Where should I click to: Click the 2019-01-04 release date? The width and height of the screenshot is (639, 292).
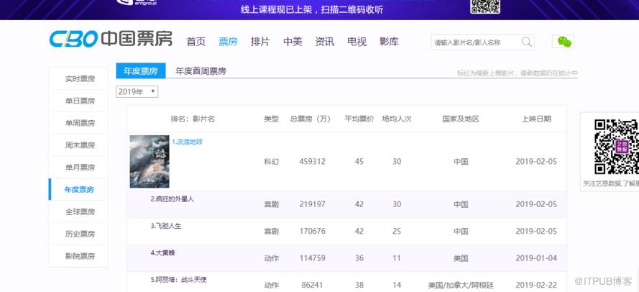(x=536, y=258)
